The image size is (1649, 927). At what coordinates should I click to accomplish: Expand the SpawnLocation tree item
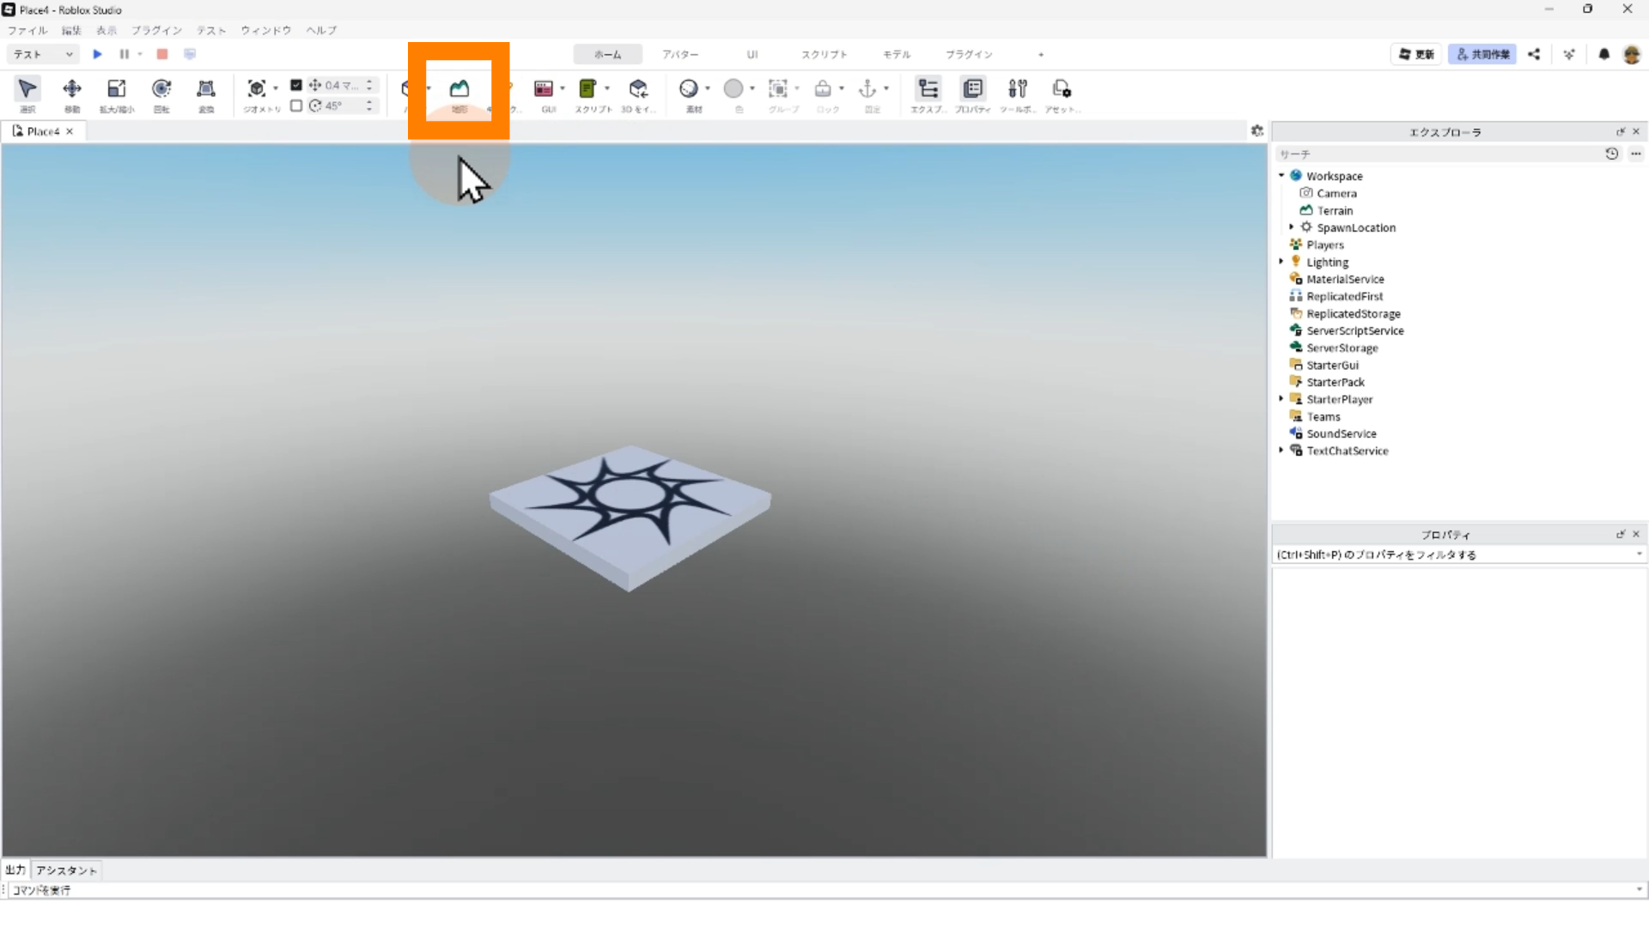[1291, 227]
